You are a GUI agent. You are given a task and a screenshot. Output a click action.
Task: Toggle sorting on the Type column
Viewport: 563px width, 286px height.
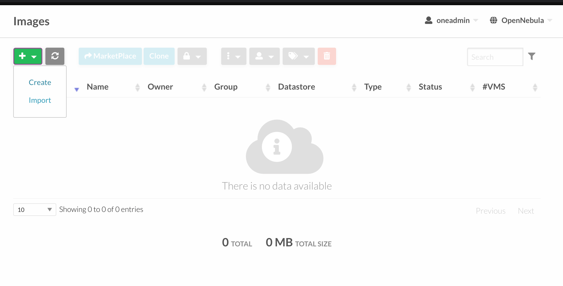pyautogui.click(x=373, y=87)
